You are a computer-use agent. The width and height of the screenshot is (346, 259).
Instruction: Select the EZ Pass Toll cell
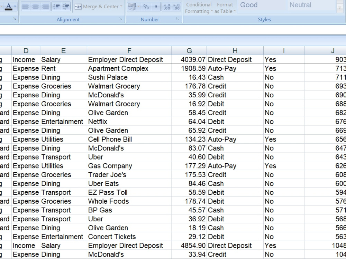(129, 192)
